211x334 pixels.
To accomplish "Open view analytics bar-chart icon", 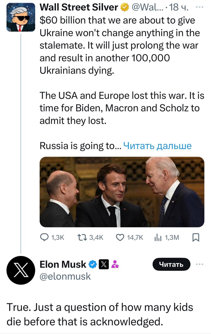I will (158, 237).
